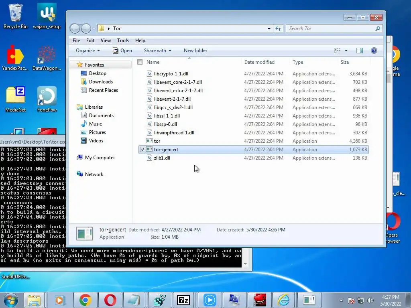Open the Help menu
The height and width of the screenshot is (308, 411).
click(x=140, y=41)
